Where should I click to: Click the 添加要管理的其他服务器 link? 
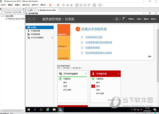(98, 43)
